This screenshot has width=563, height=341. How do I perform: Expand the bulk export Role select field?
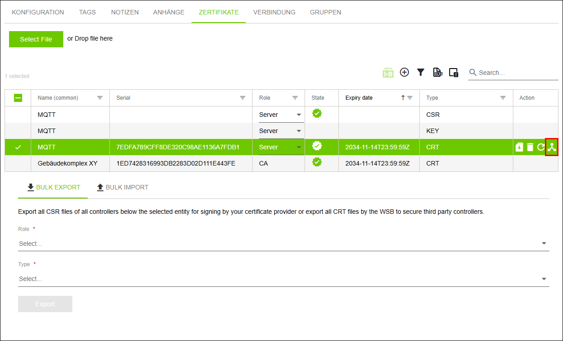(x=283, y=244)
